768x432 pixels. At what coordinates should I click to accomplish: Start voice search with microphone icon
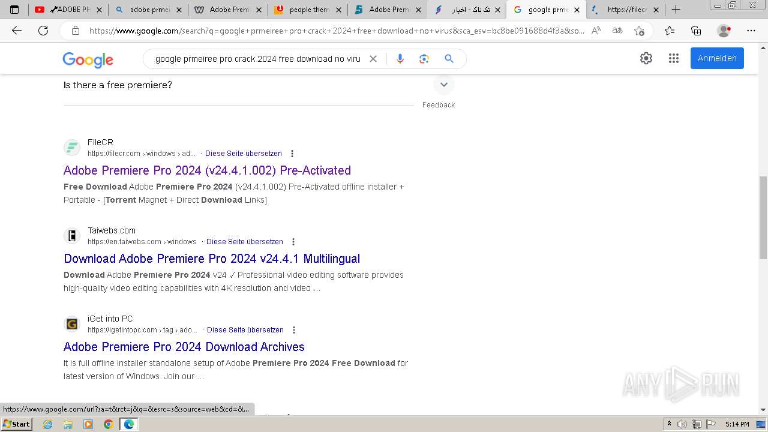(400, 59)
